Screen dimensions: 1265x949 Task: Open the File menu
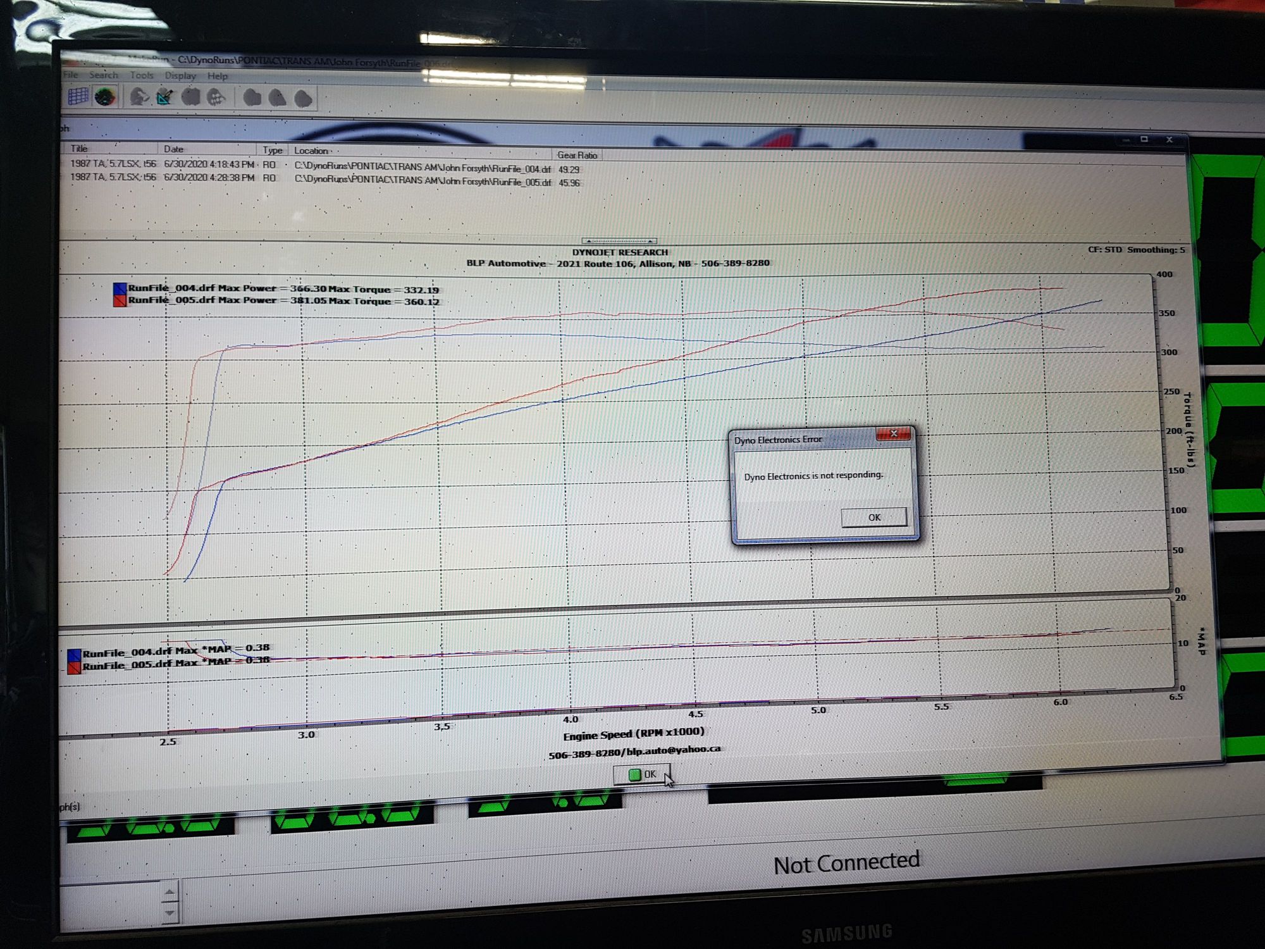[x=70, y=75]
